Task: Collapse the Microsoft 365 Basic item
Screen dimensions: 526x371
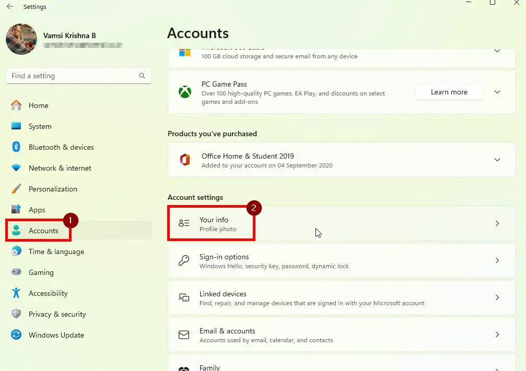Action: [x=497, y=51]
